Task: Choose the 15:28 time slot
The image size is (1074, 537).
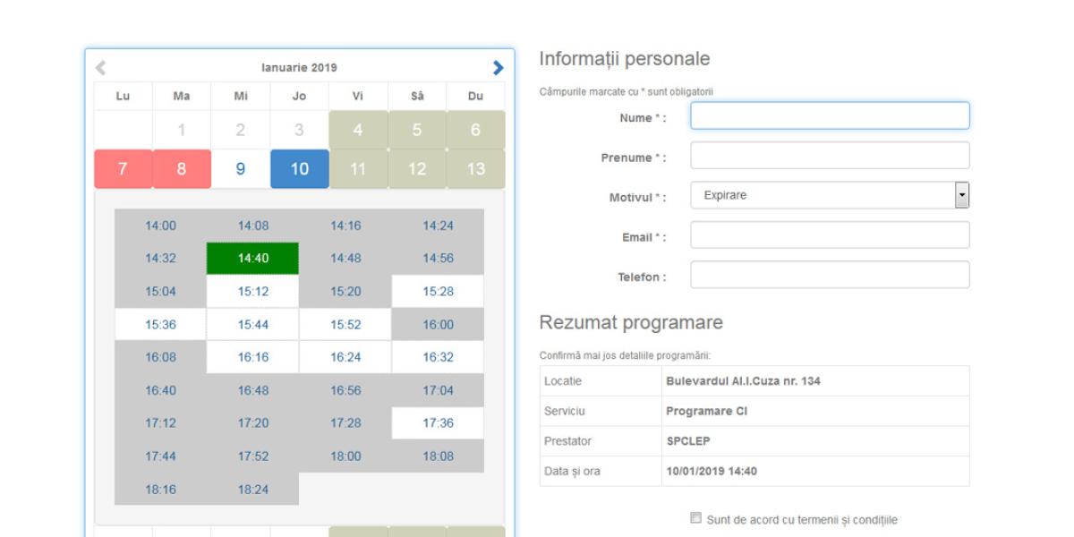Action: (x=438, y=292)
